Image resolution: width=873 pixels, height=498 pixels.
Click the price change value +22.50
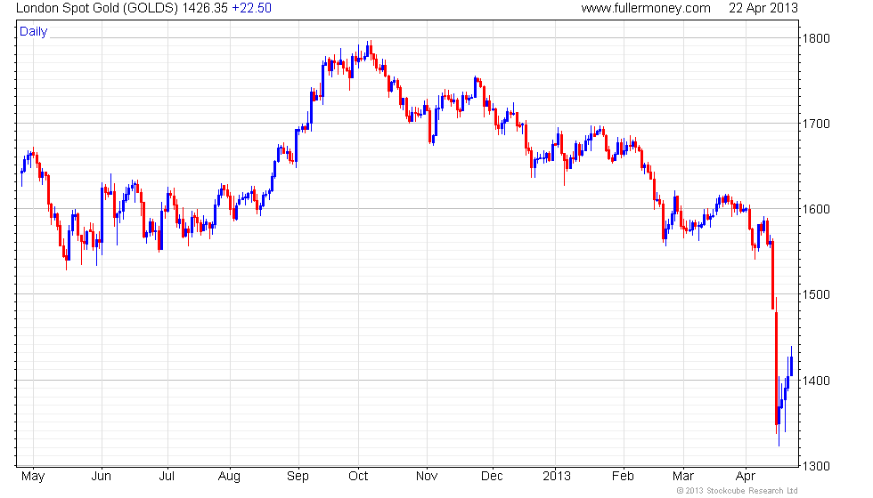click(x=251, y=8)
